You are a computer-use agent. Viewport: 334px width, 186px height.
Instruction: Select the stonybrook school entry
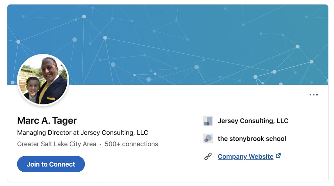coord(252,139)
